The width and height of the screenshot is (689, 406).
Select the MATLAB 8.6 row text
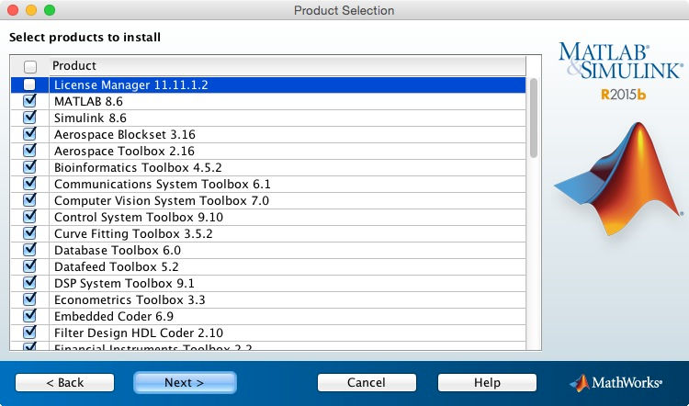88,101
